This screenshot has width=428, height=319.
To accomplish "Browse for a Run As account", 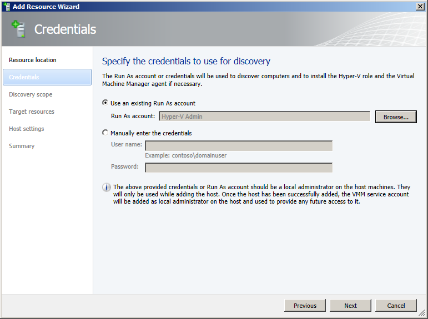I will pyautogui.click(x=395, y=117).
